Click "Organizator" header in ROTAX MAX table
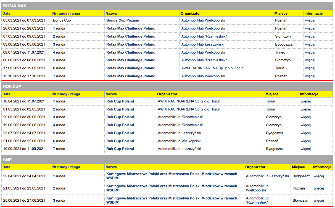 (191, 13)
